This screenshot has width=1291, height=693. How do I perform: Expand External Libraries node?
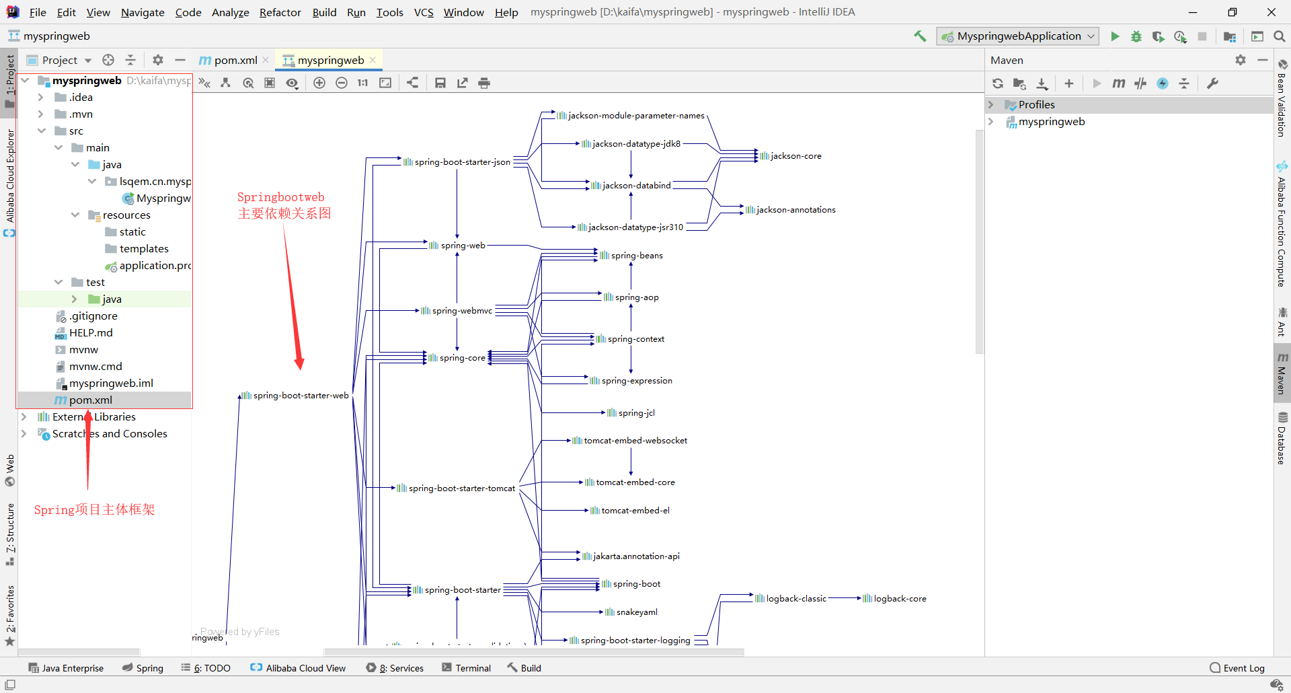tap(24, 417)
